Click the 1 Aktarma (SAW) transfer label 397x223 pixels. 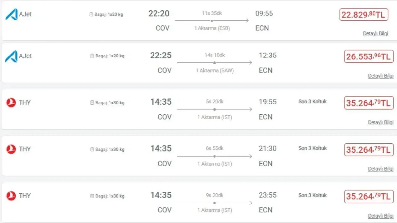[x=215, y=71]
